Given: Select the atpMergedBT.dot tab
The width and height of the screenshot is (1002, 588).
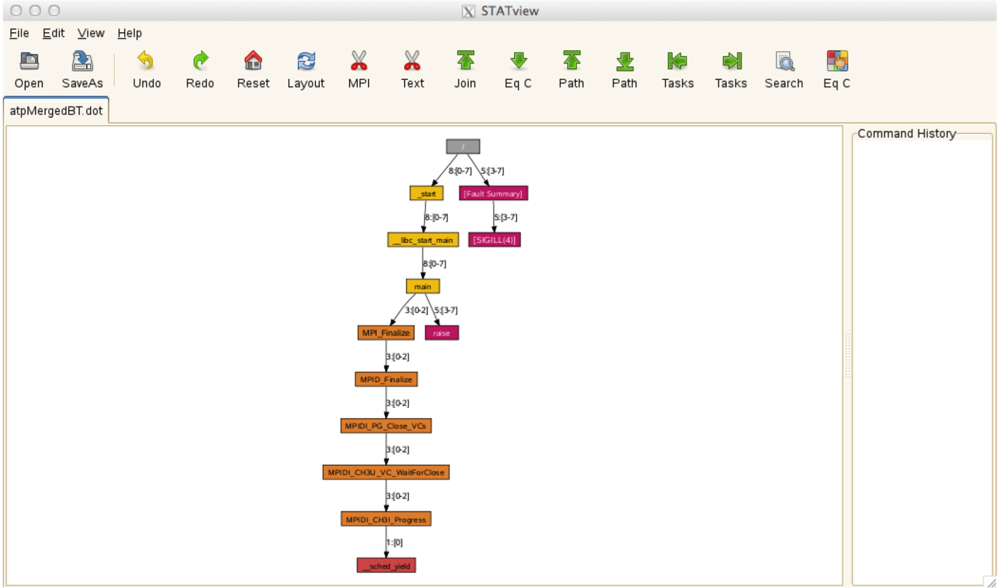Looking at the screenshot, I should pyautogui.click(x=56, y=111).
